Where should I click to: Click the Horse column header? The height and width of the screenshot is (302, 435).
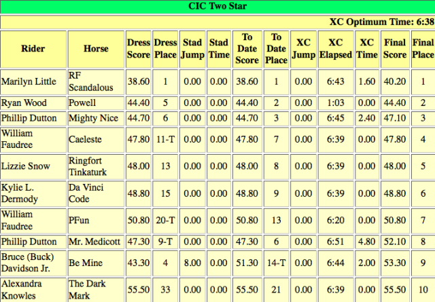(96, 49)
